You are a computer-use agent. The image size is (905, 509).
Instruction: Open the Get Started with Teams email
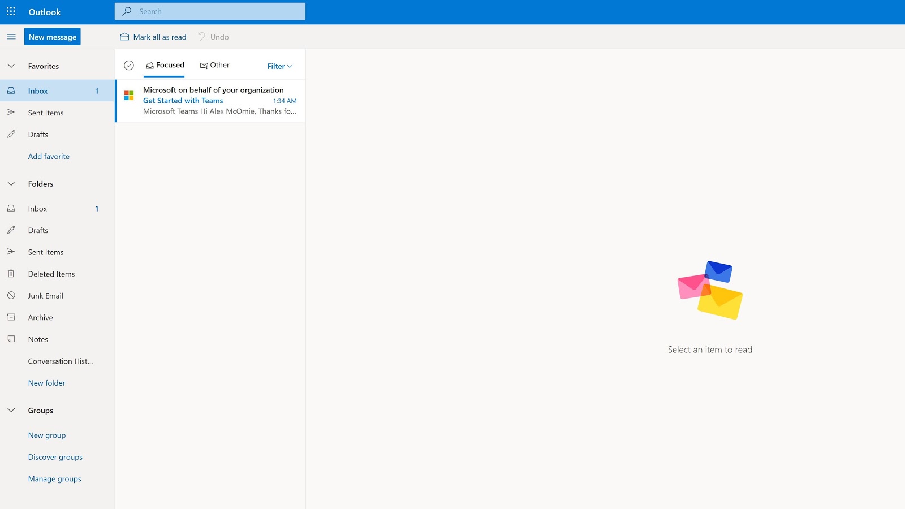coord(210,101)
